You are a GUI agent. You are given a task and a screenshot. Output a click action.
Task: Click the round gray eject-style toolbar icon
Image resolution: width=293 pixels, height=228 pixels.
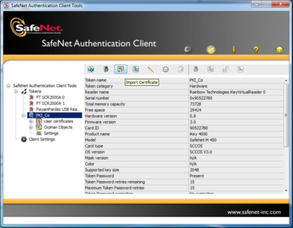coord(166,69)
